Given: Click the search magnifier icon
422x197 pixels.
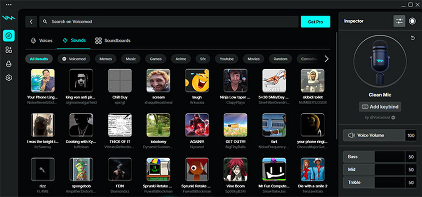Looking at the screenshot, I should point(45,22).
